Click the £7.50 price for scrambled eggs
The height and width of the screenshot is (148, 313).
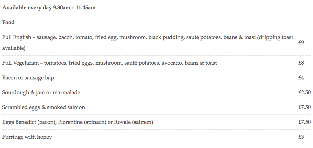304,107
